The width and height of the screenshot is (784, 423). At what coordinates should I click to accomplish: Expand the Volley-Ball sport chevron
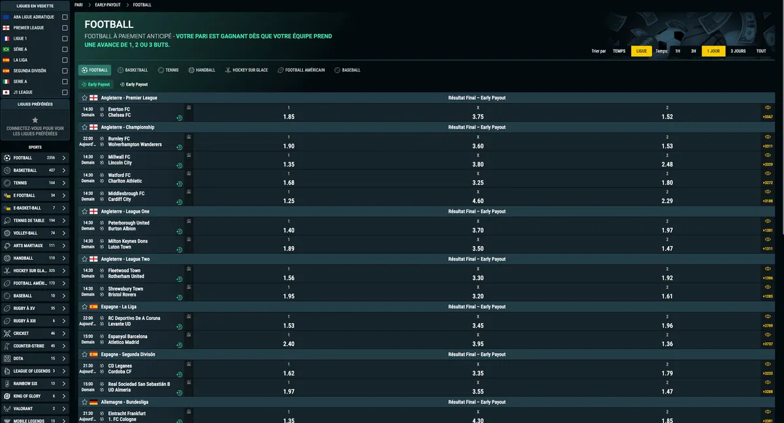tap(64, 233)
